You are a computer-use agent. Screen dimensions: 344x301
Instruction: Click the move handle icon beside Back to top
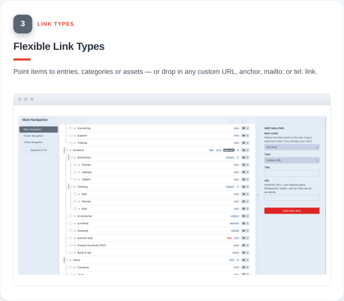coord(75,253)
